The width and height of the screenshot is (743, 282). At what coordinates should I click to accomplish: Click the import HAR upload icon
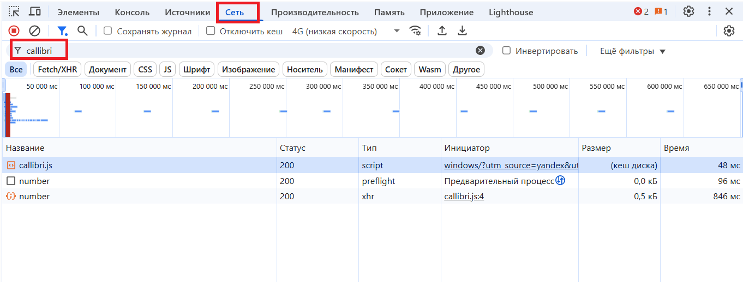pyautogui.click(x=442, y=31)
